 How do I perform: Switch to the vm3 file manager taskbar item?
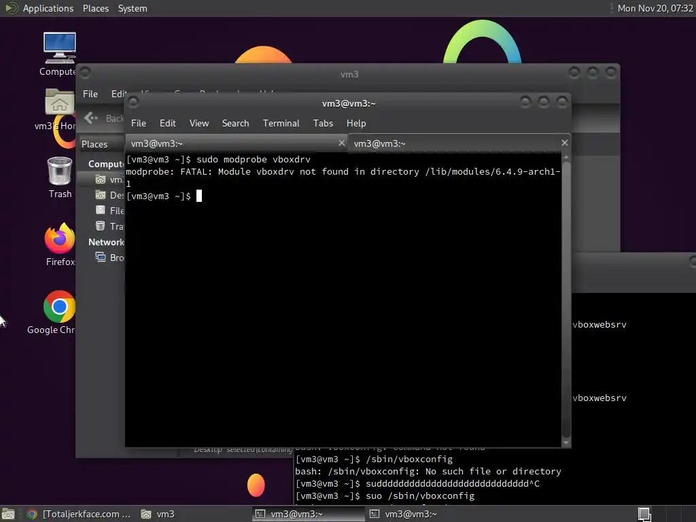tap(158, 514)
